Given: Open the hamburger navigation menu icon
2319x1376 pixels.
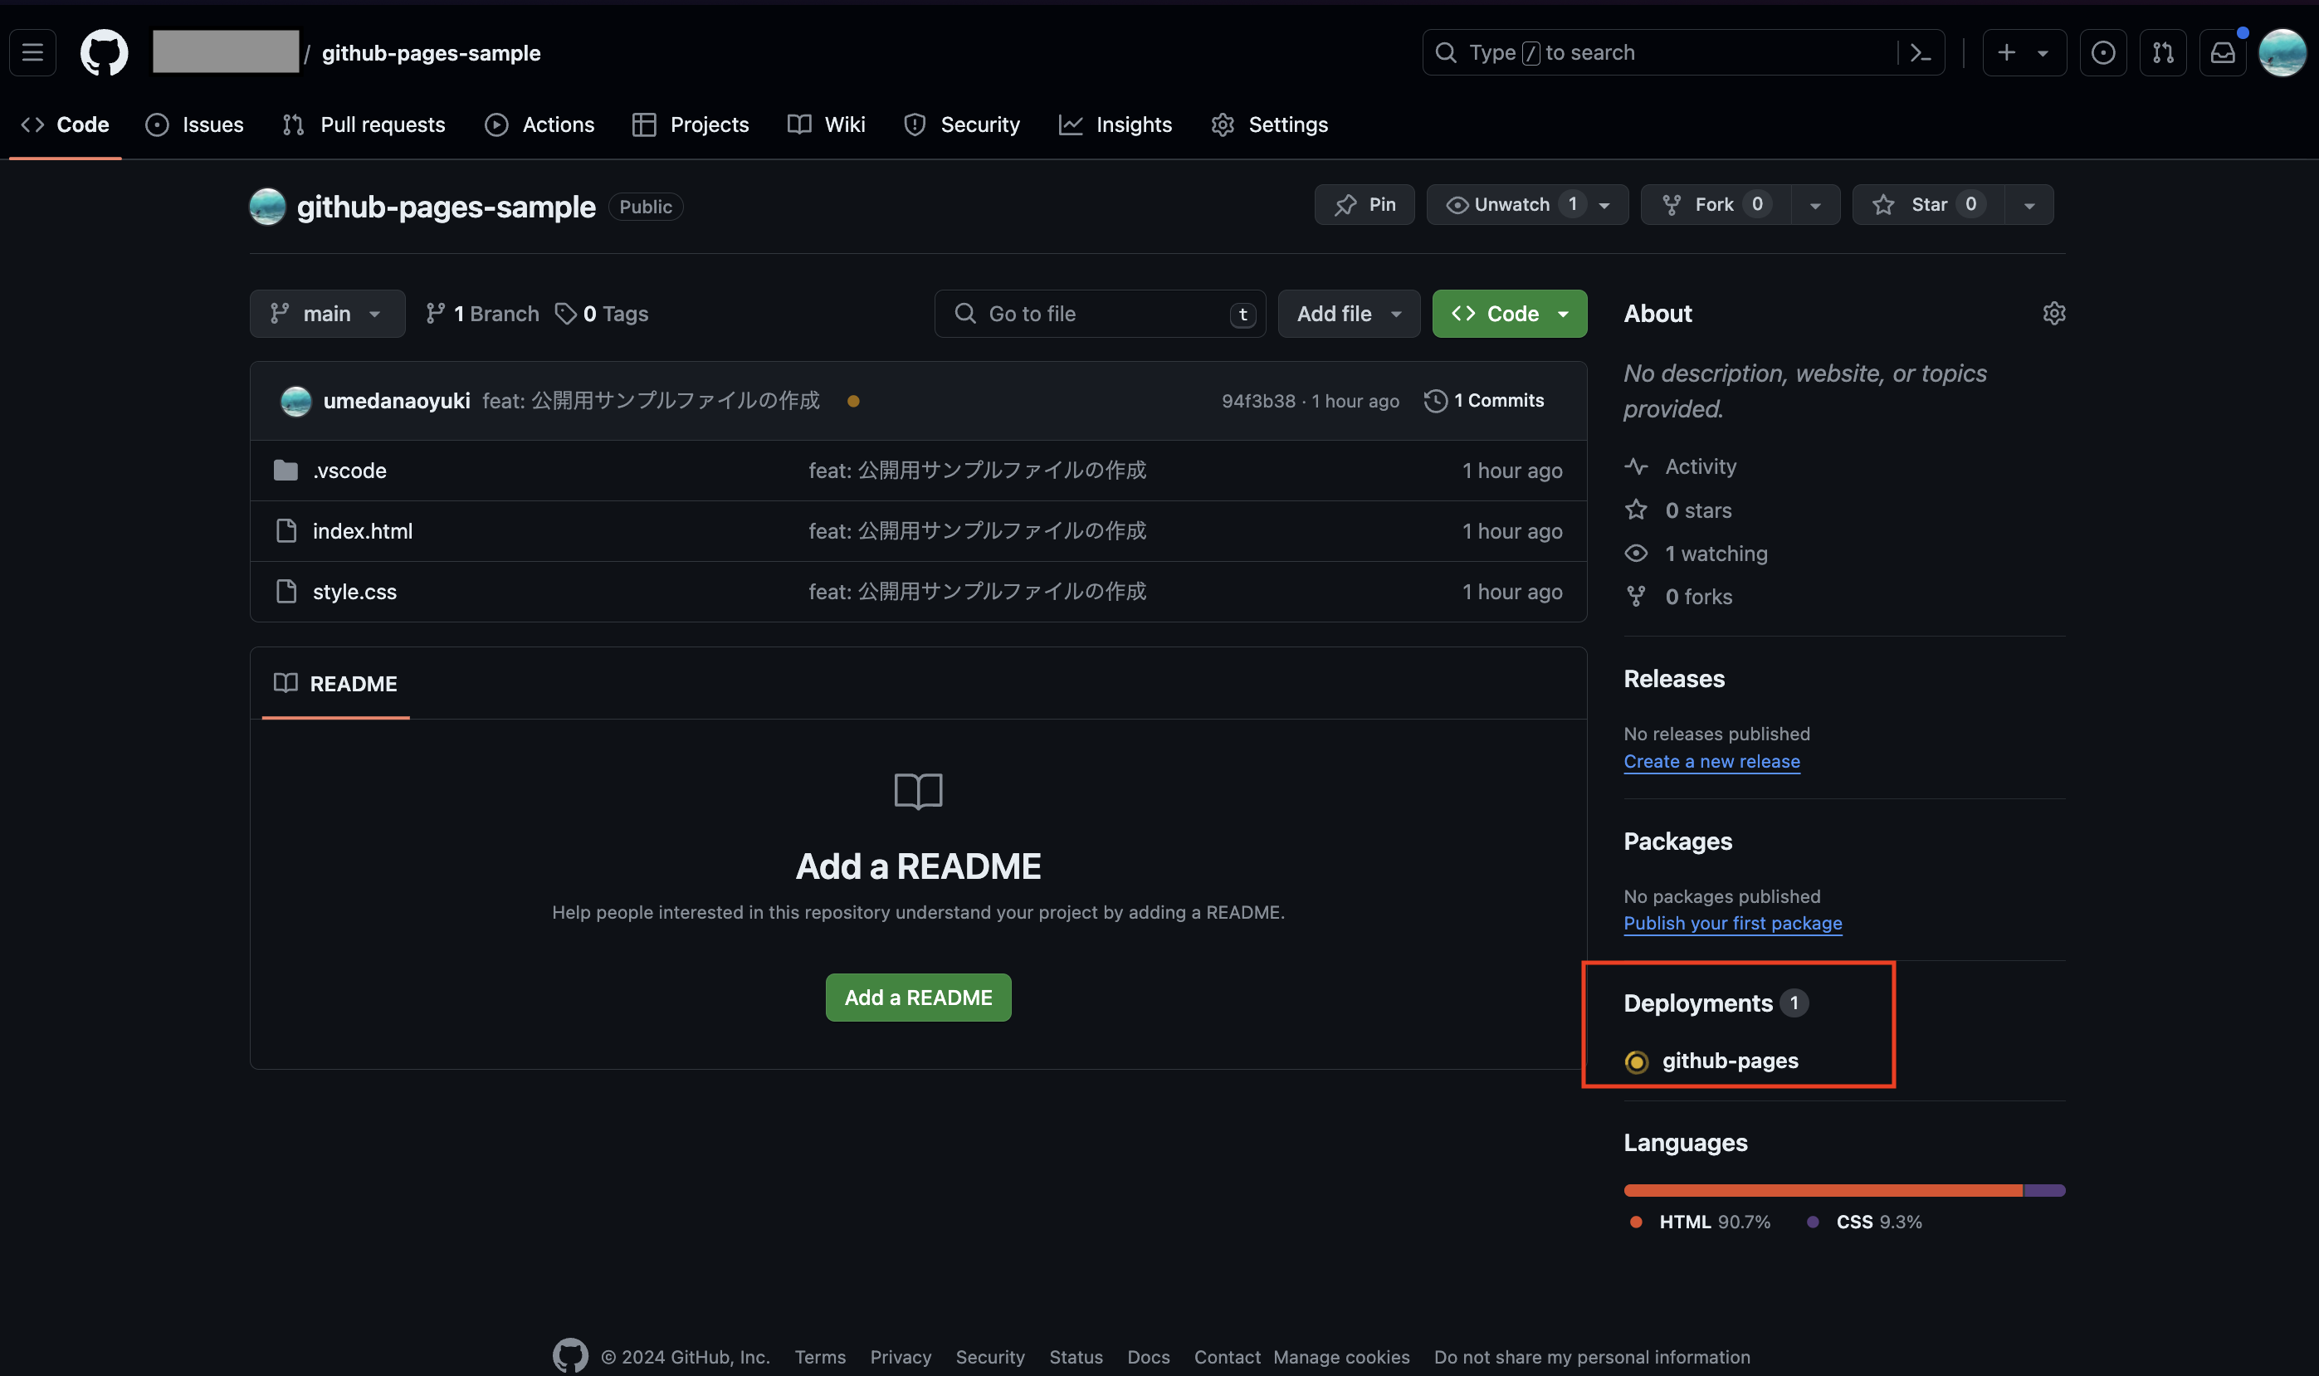Looking at the screenshot, I should coord(32,53).
